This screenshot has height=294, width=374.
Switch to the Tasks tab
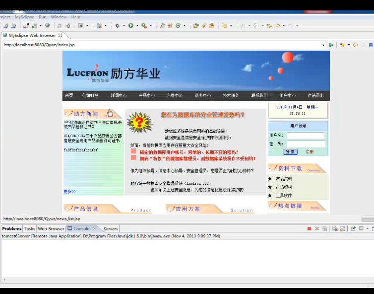(x=30, y=228)
